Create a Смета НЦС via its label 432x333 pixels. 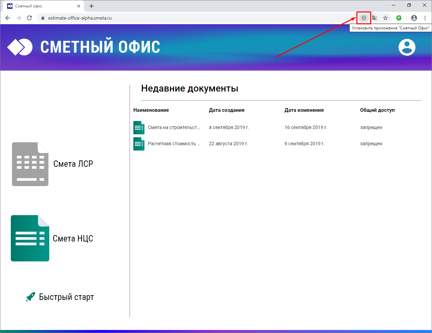point(73,238)
